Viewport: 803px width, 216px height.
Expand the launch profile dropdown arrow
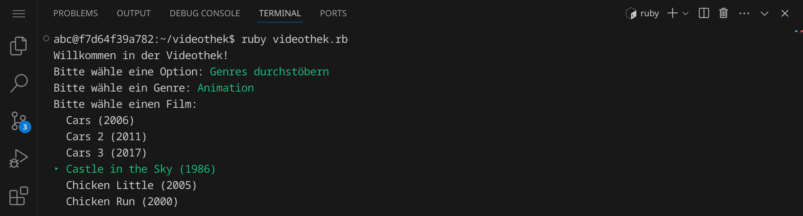point(685,13)
